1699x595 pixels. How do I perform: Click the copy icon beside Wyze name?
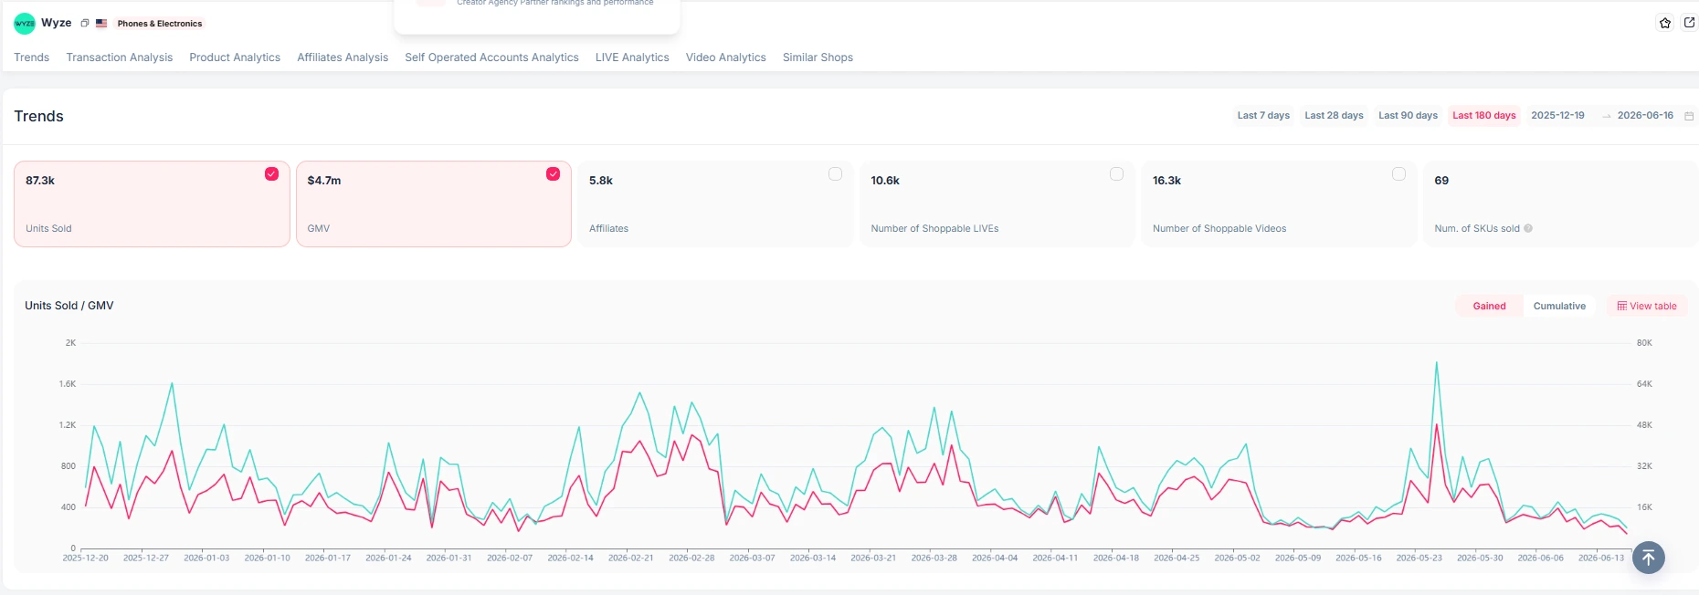point(84,24)
